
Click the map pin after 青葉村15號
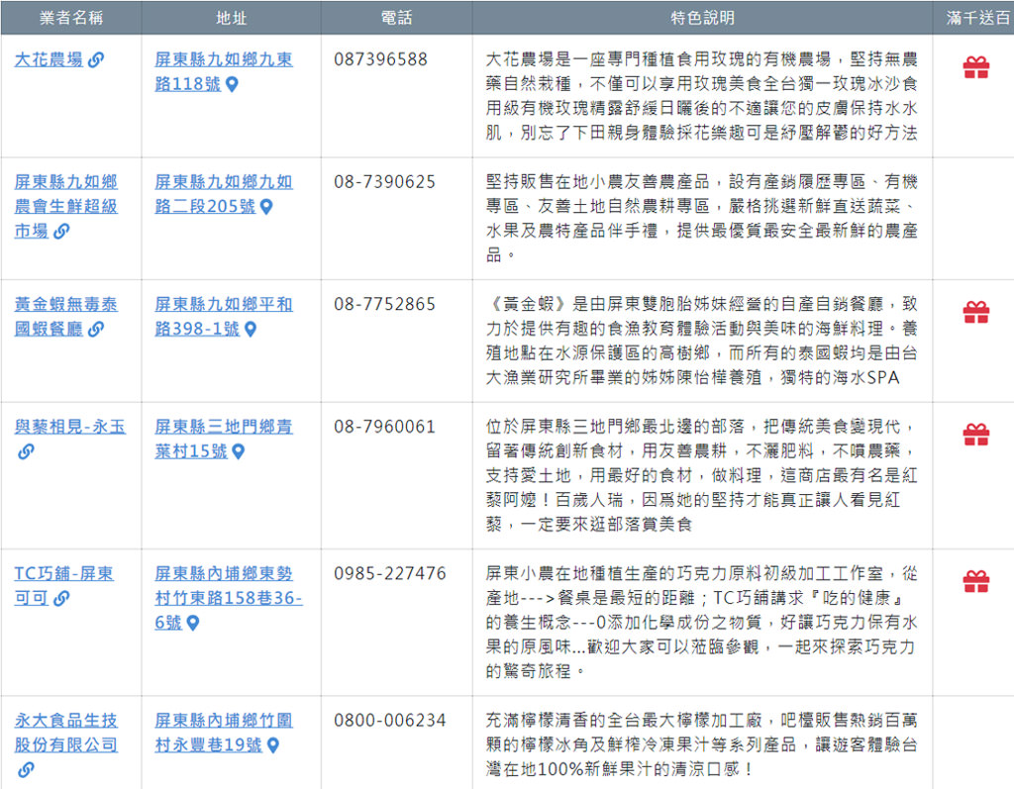(x=239, y=452)
